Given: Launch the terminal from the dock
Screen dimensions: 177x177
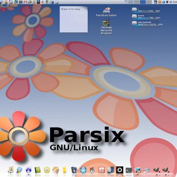Looking at the screenshot, I should (x=128, y=170).
